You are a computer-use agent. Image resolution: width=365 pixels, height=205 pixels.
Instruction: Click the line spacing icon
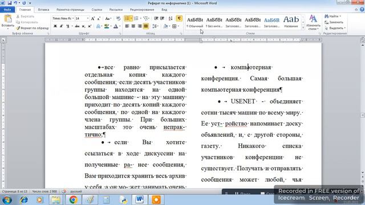coord(155,26)
